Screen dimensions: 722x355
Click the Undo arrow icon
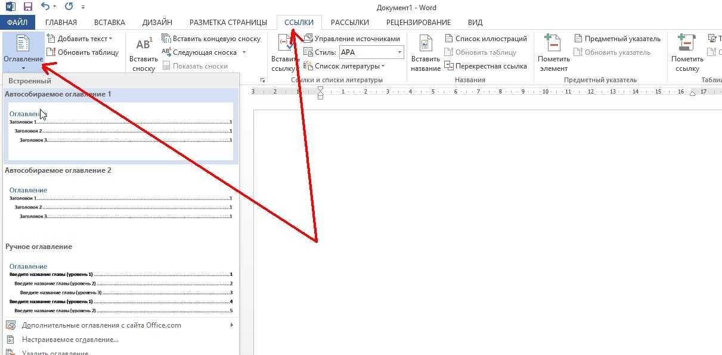(x=45, y=7)
